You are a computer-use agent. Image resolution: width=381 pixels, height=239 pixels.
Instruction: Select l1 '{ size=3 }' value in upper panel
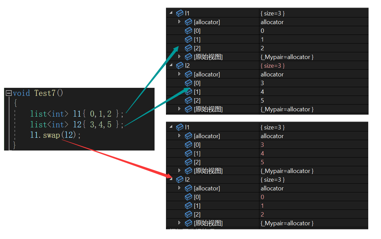click(272, 13)
